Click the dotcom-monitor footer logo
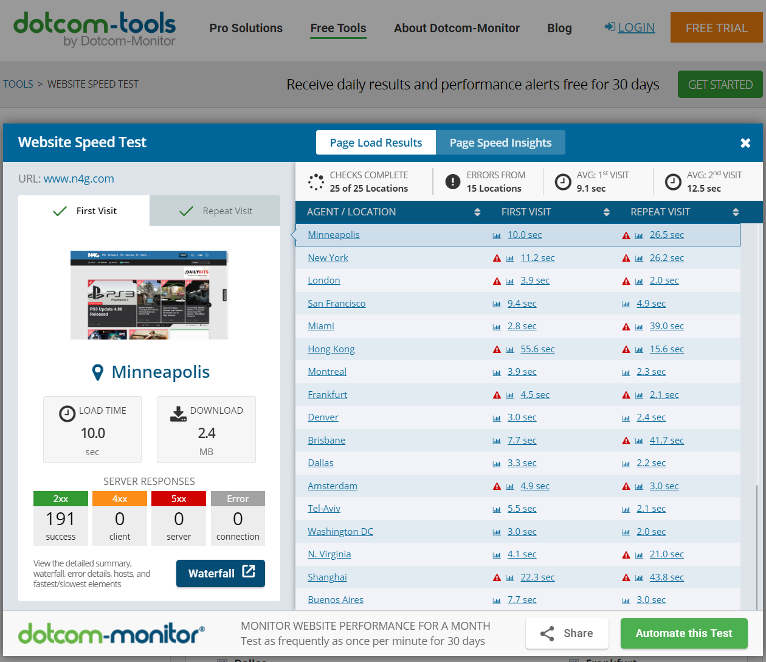The image size is (766, 662). pos(111,633)
